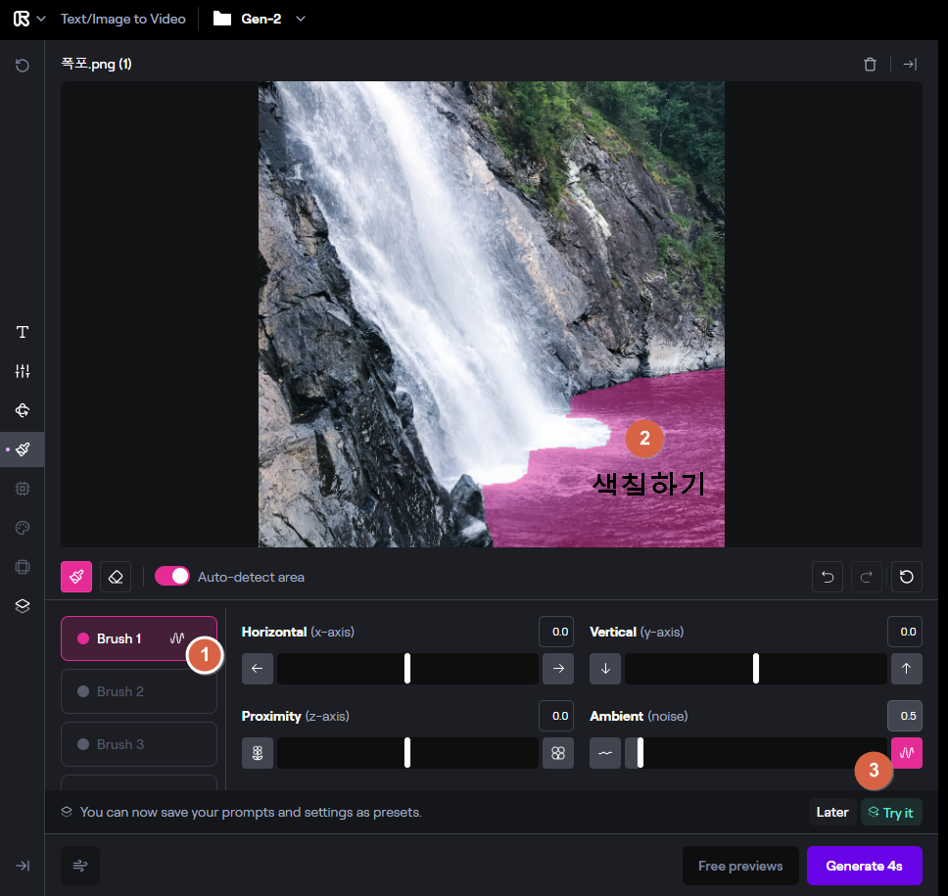The image size is (948, 896).
Task: Collapse the left sidebar arrow icon
Action: (x=23, y=866)
